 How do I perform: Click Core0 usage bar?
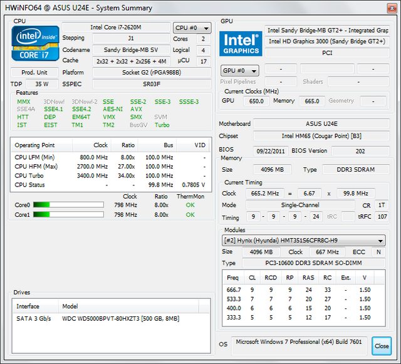(x=68, y=205)
